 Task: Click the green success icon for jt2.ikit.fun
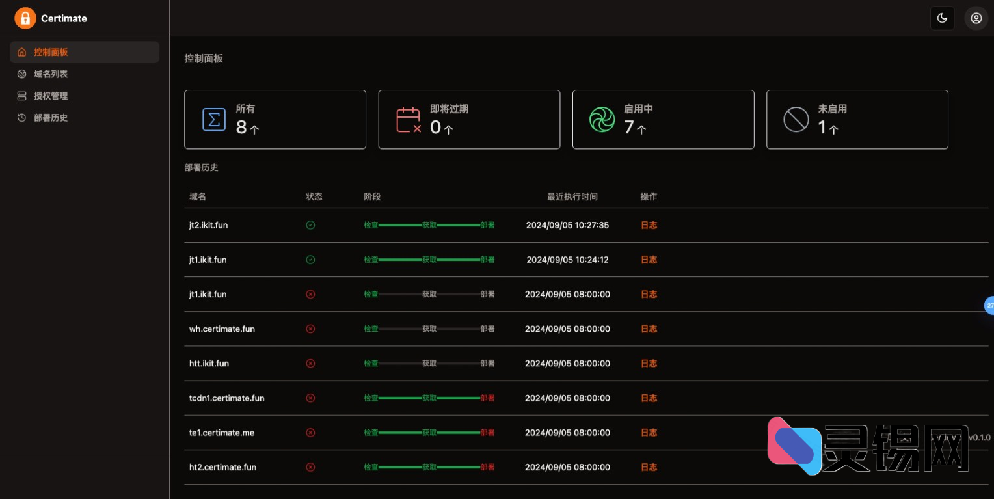click(x=310, y=225)
